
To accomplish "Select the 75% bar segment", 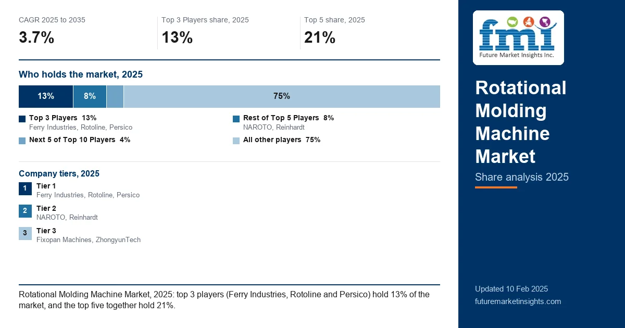I will (282, 96).
